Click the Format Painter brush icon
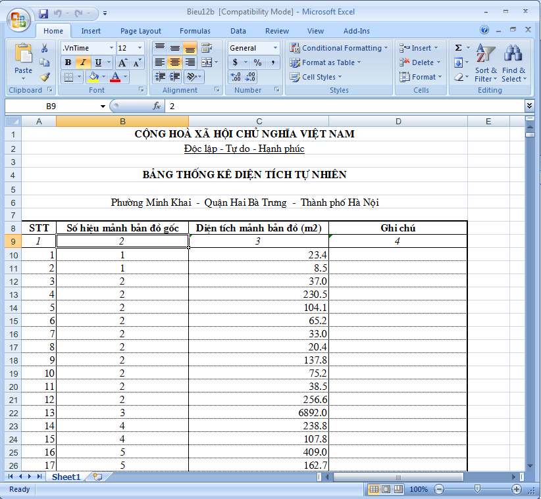Viewport: 541px width, 499px height. pos(45,77)
